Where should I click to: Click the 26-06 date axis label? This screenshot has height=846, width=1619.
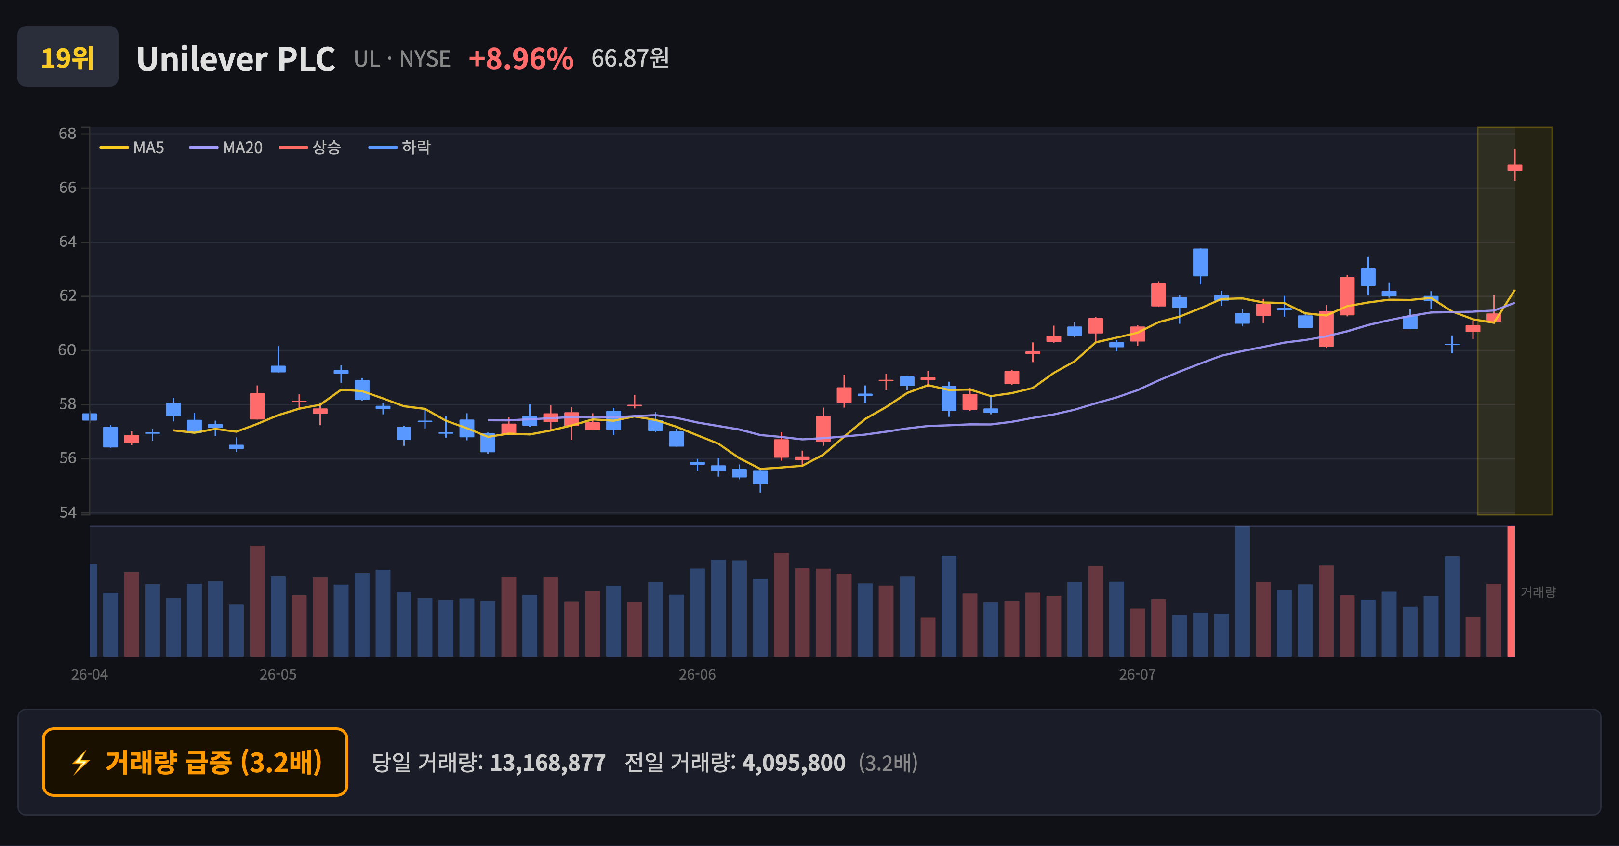click(x=697, y=674)
